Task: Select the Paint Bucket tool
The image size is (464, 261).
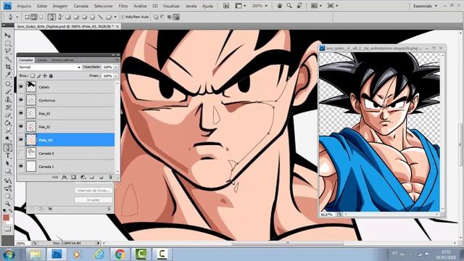Action: (8, 123)
